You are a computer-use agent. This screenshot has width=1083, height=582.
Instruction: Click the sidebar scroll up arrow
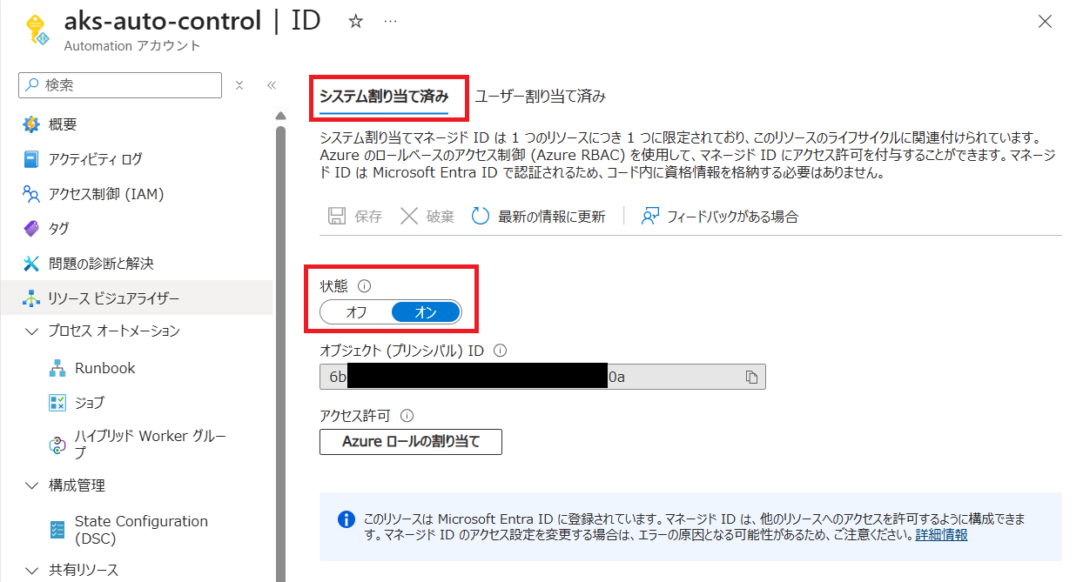point(280,116)
